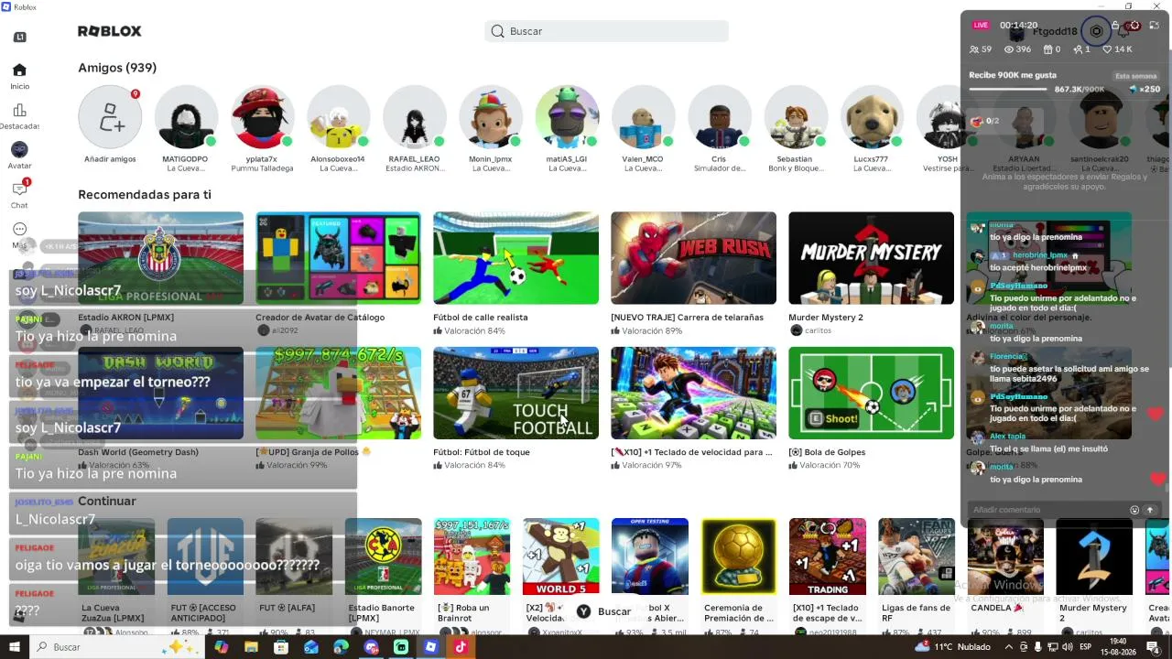The image size is (1172, 659).
Task: Open Ceremonia de Premiación game
Action: point(739,556)
